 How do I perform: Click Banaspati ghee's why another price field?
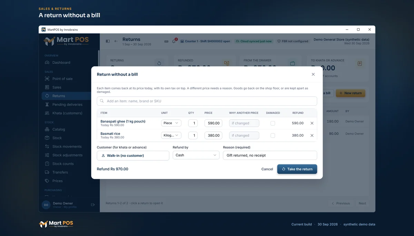(x=244, y=123)
